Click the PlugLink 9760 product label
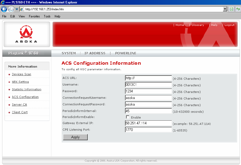241x165 pixels. [x=23, y=53]
